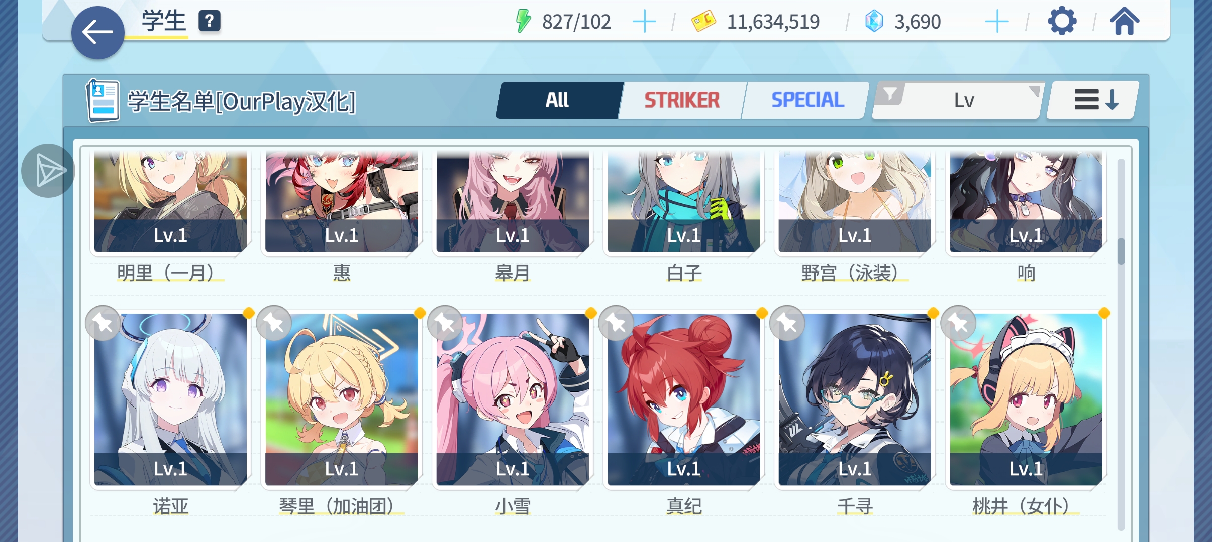
Task: Toggle the pin on 千寻's card
Action: point(787,323)
